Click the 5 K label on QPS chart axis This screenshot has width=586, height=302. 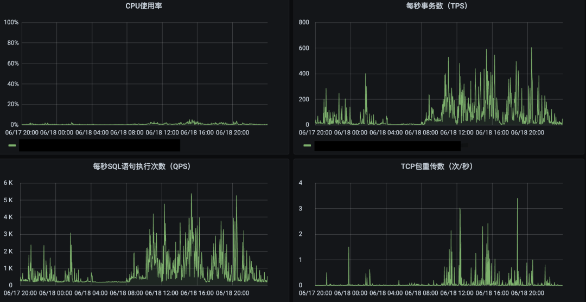[9, 200]
